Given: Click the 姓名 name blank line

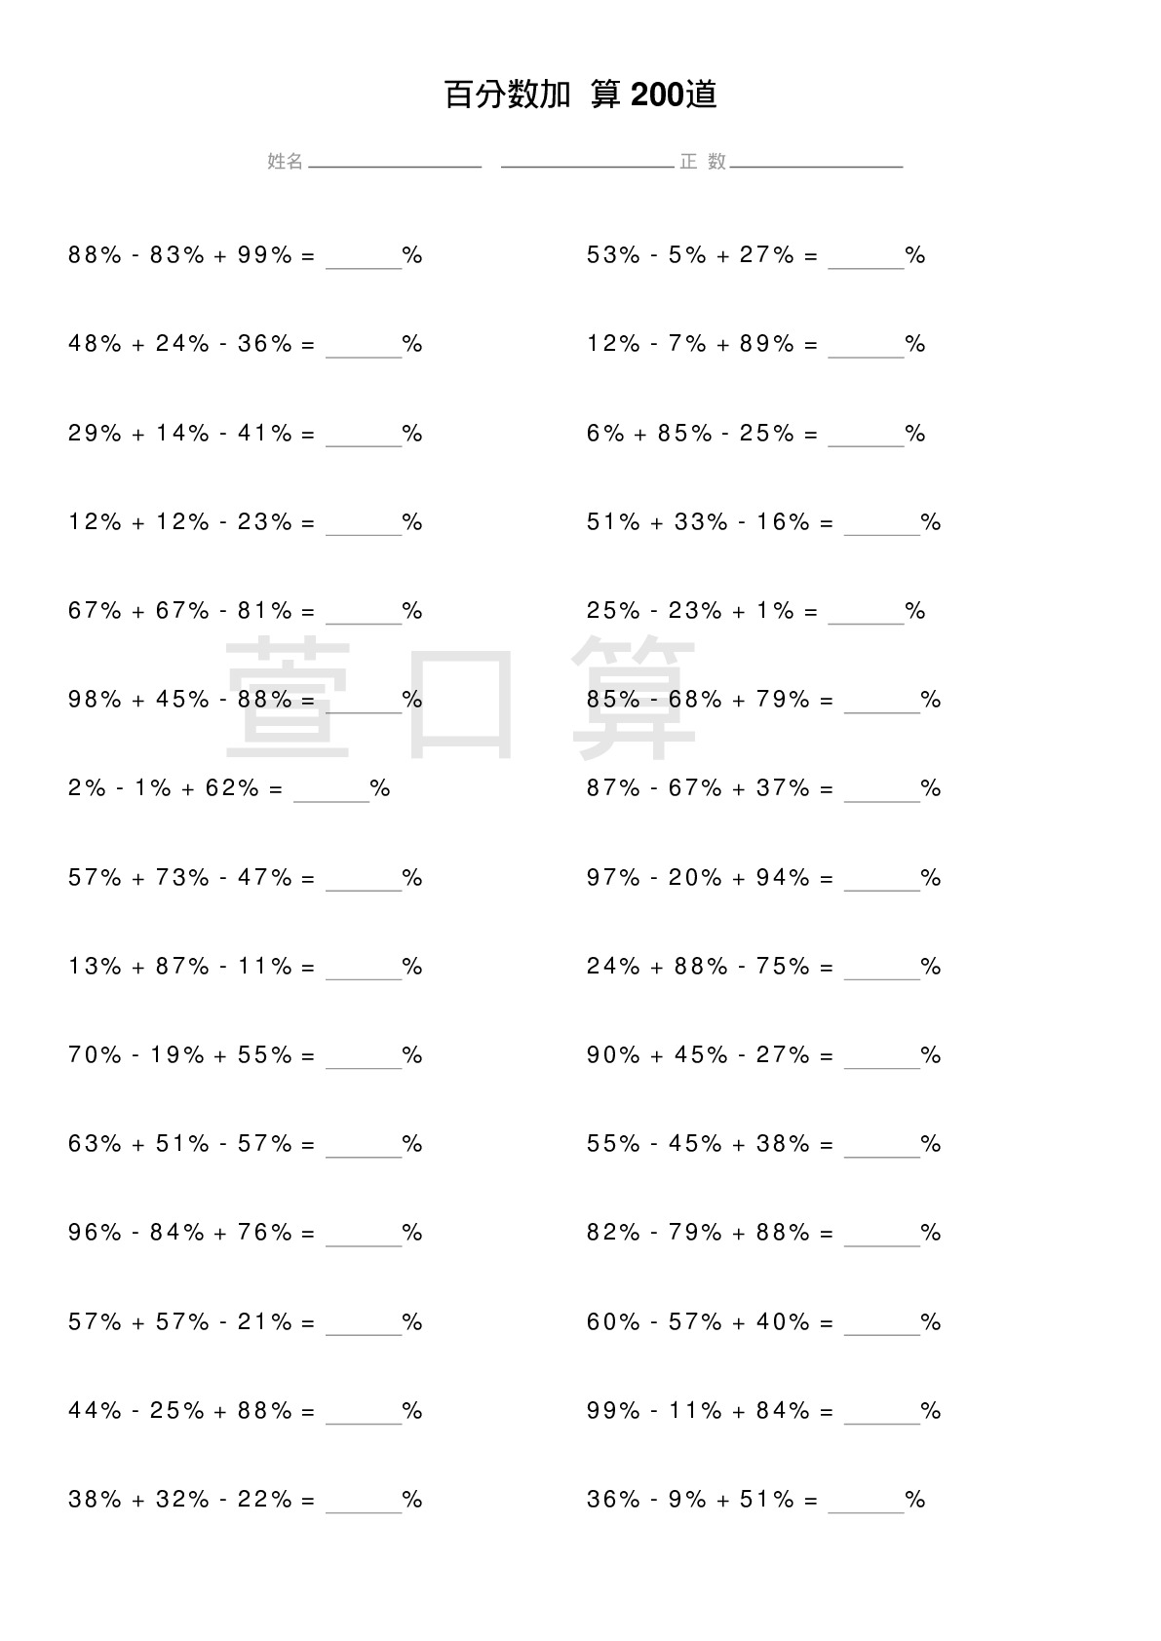Looking at the screenshot, I should (395, 162).
